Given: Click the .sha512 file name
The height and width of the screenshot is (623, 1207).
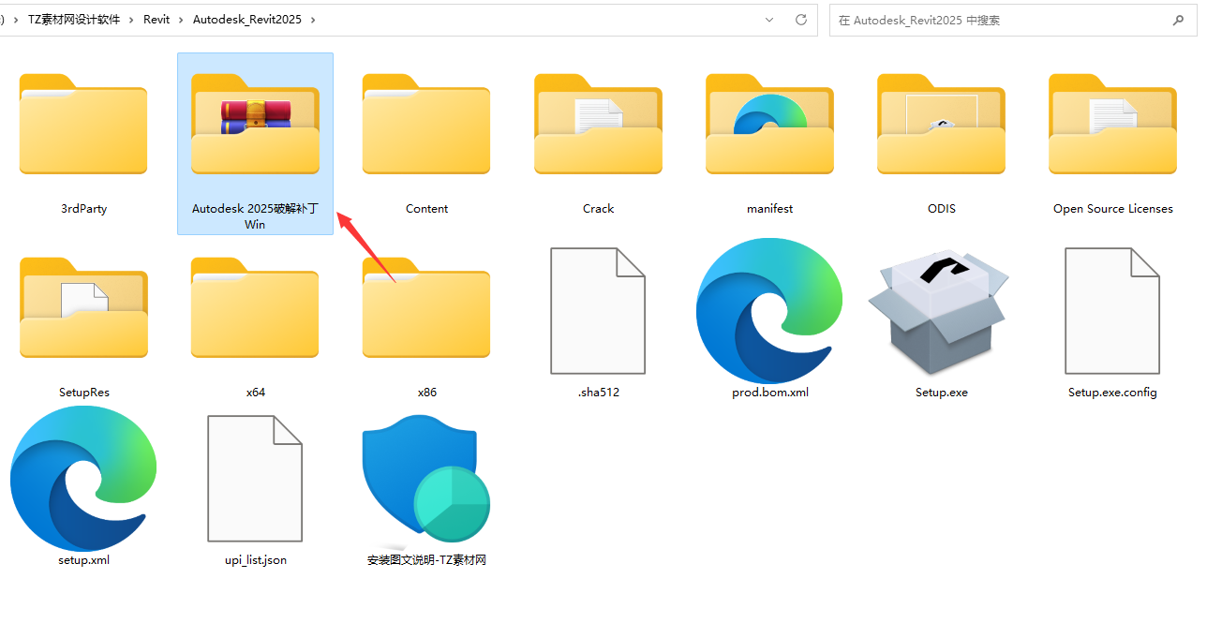Looking at the screenshot, I should 598,393.
